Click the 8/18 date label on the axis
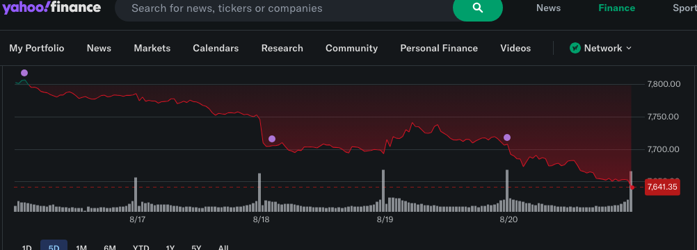Viewport: 697px width, 250px height. pyautogui.click(x=262, y=219)
